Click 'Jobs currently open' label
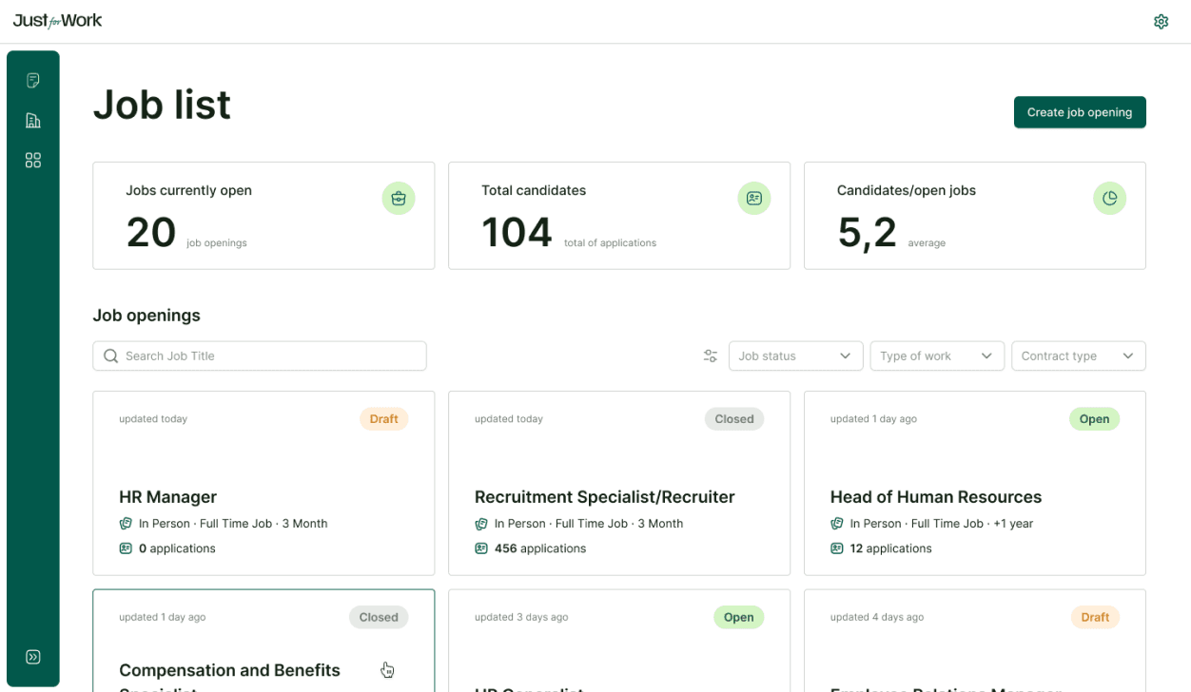1191x692 pixels. [x=188, y=190]
